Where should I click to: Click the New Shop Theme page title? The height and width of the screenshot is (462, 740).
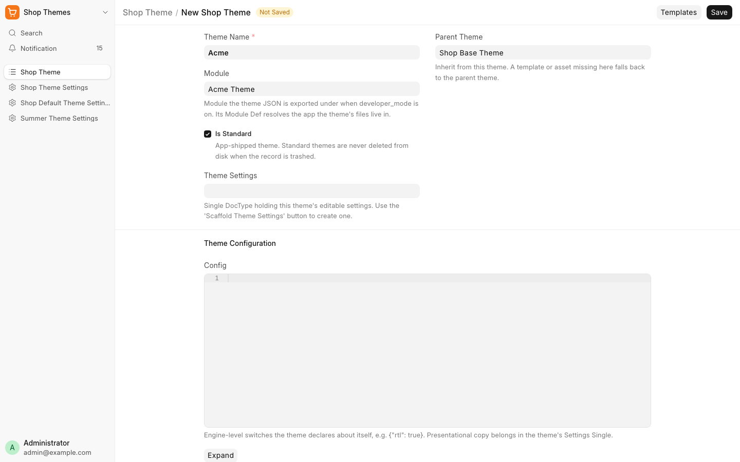pos(216,12)
